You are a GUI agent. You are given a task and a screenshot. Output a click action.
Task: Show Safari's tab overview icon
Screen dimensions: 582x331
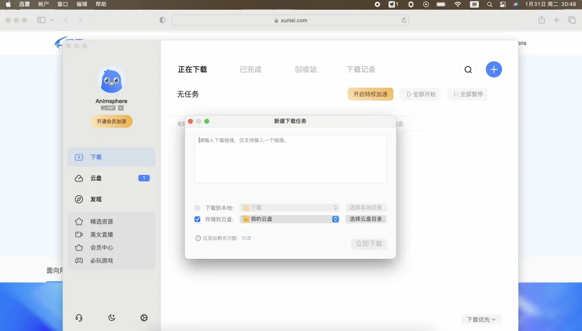tap(572, 20)
